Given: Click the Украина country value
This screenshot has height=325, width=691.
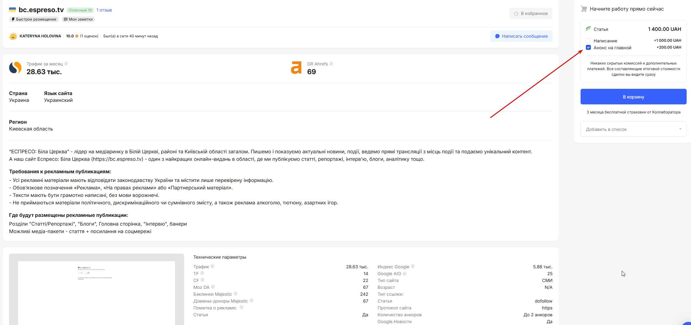Looking at the screenshot, I should click(x=19, y=100).
